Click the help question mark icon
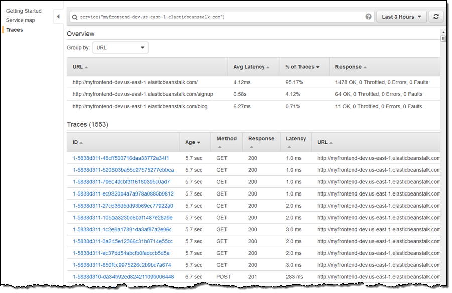The width and height of the screenshot is (452, 293). coord(369,17)
